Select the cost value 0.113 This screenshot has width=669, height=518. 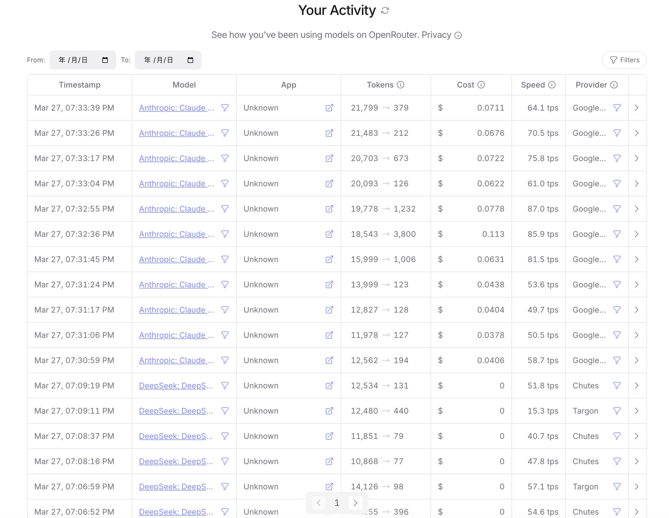(493, 234)
